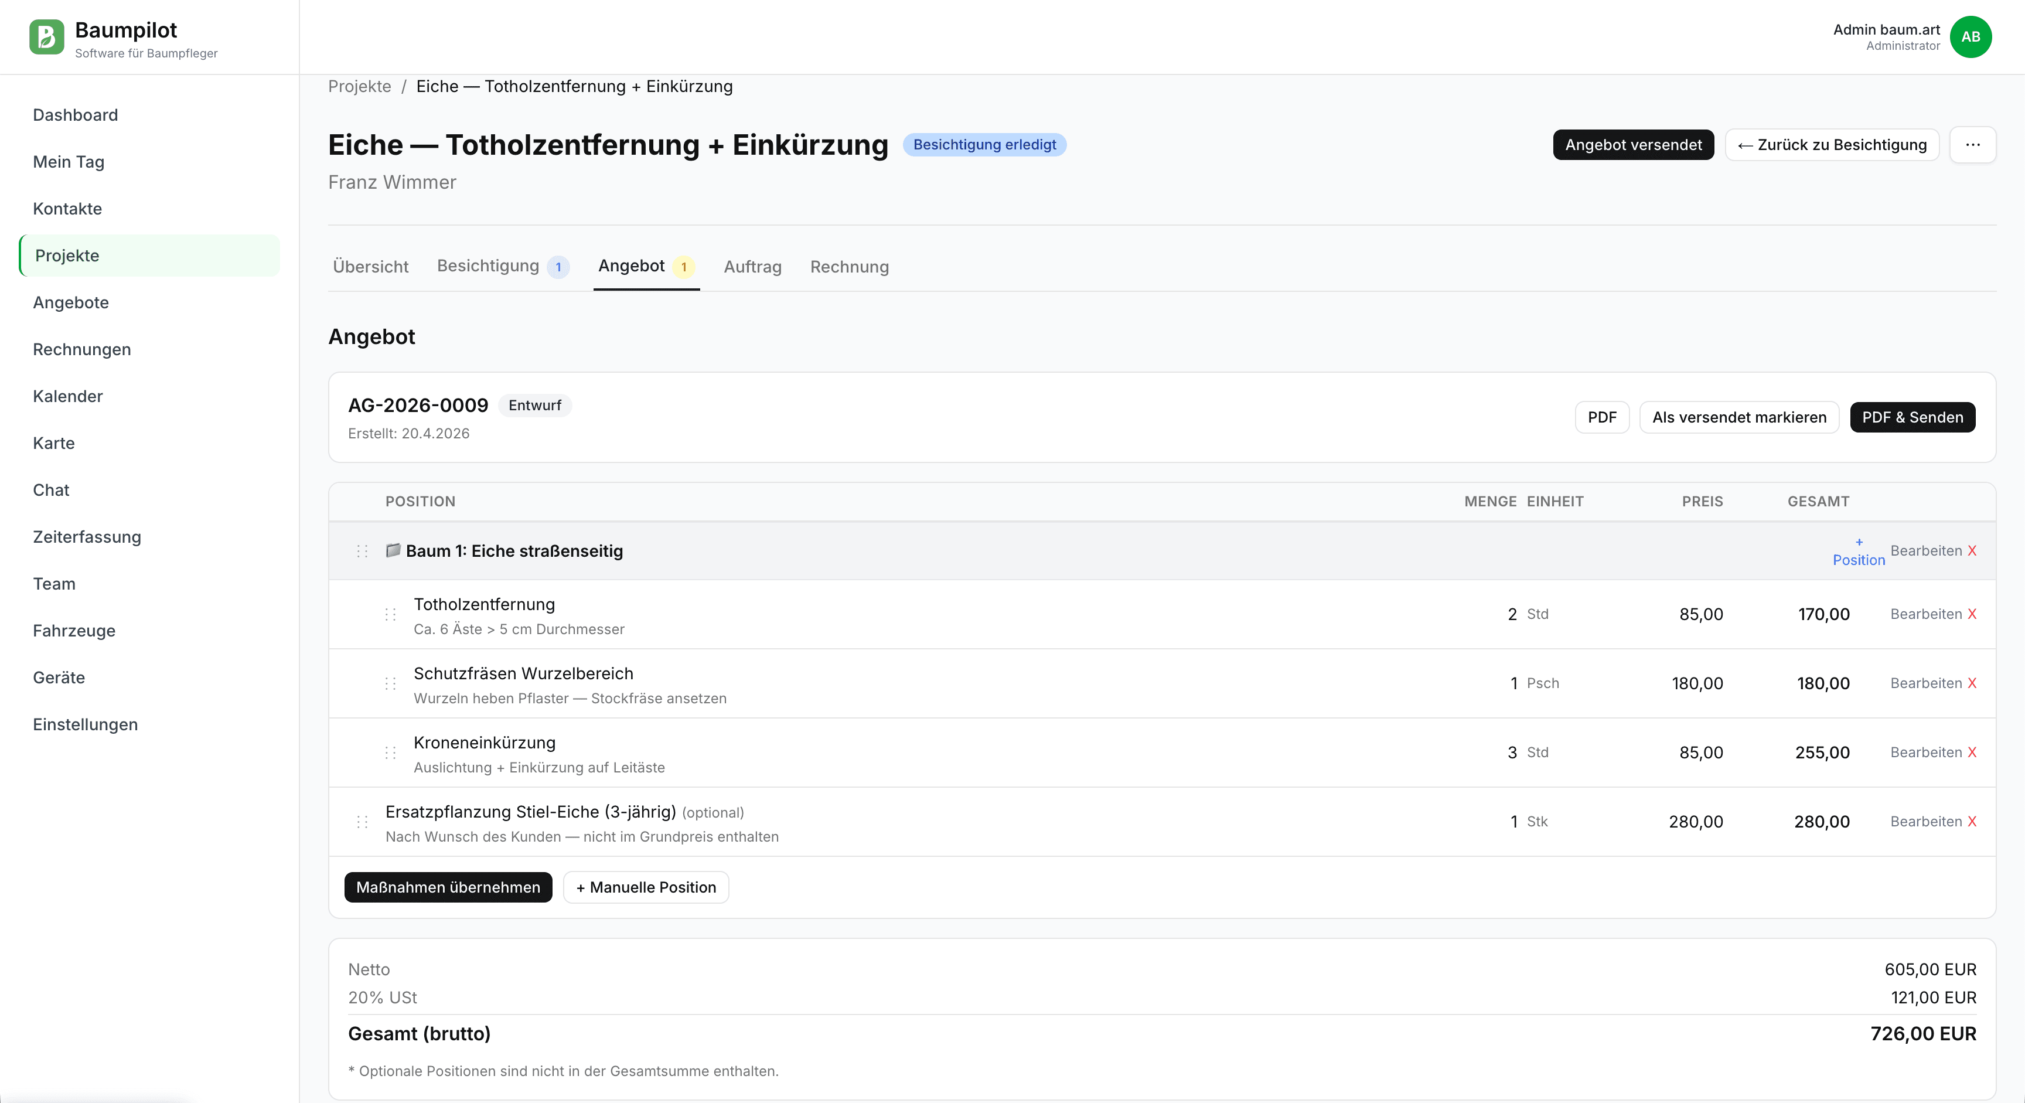Click the POSITION column header
2025x1103 pixels.
(421, 502)
